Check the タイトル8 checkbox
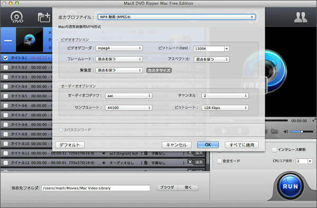This screenshot has height=208, width=317. click(6, 125)
